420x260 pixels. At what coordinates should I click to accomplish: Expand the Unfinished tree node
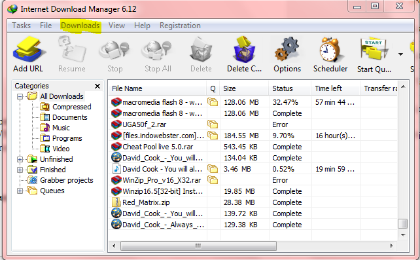(x=20, y=159)
